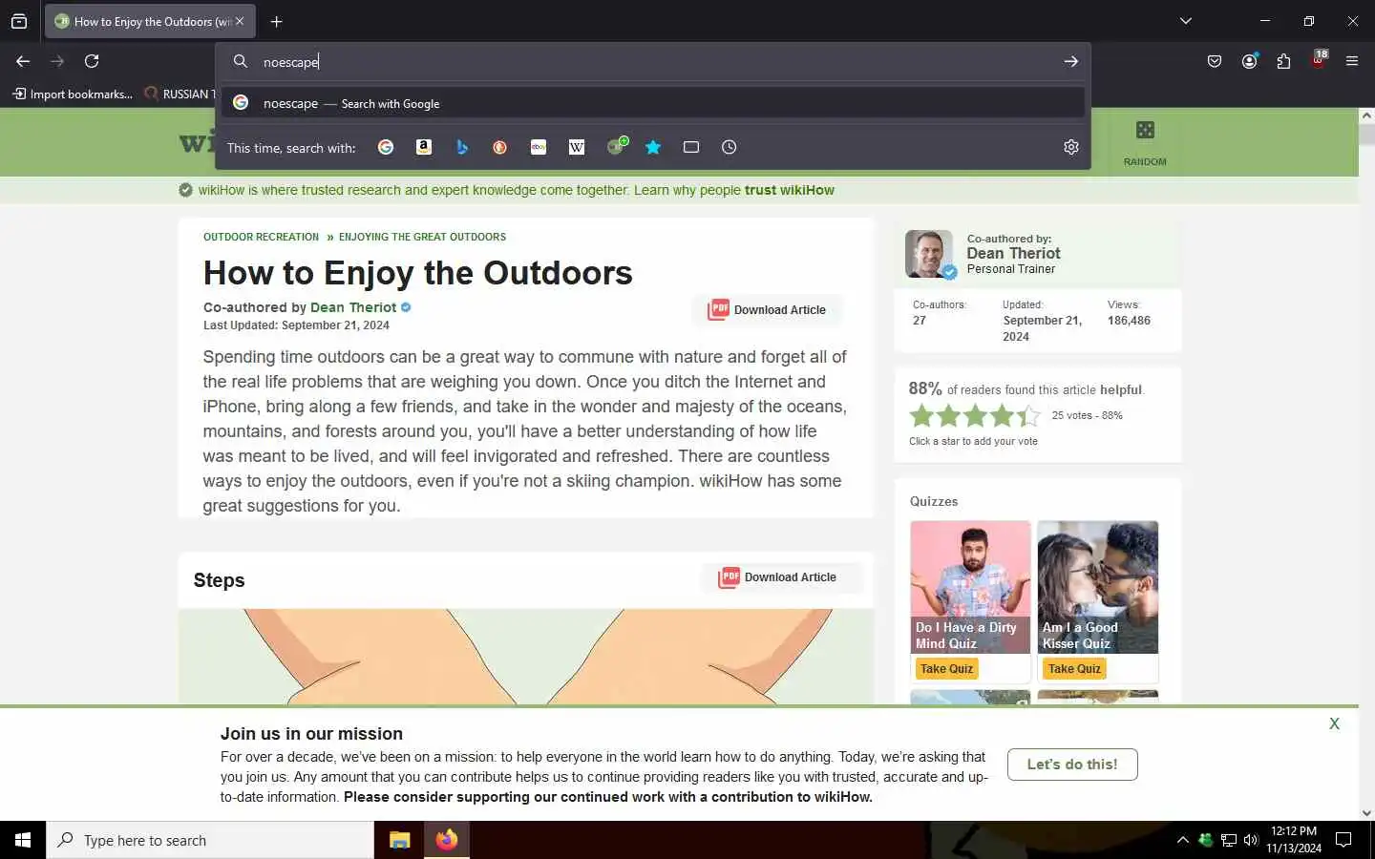Click the Let's do this! button

coord(1072,765)
